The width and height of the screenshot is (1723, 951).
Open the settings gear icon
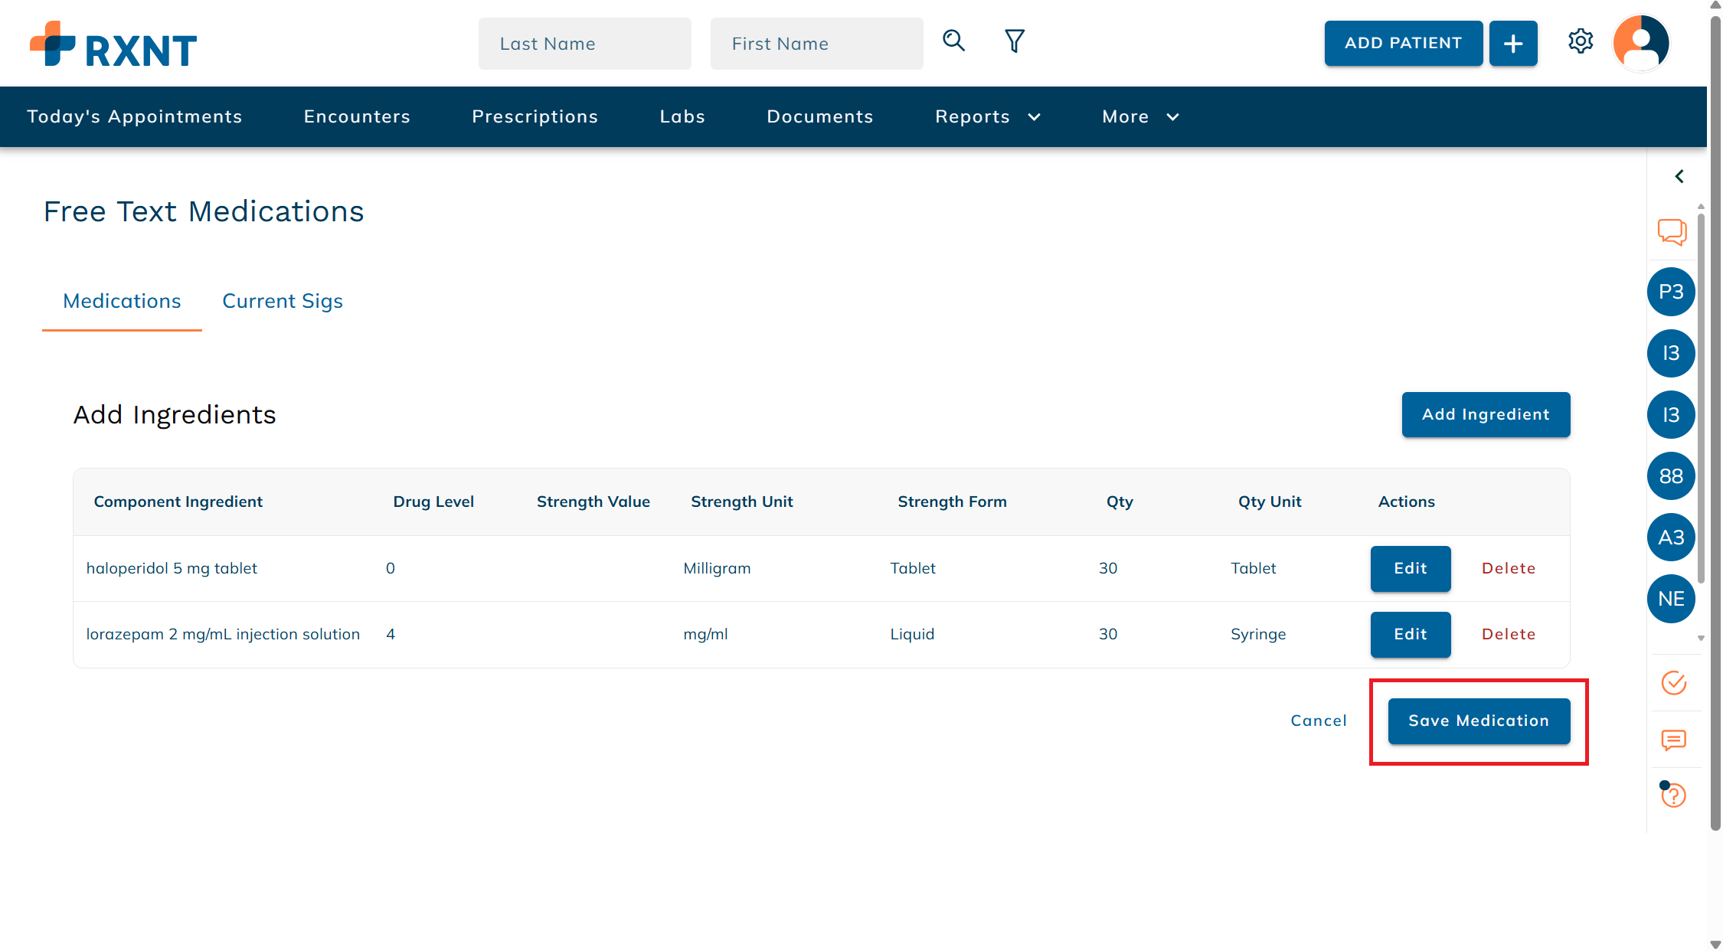tap(1581, 42)
